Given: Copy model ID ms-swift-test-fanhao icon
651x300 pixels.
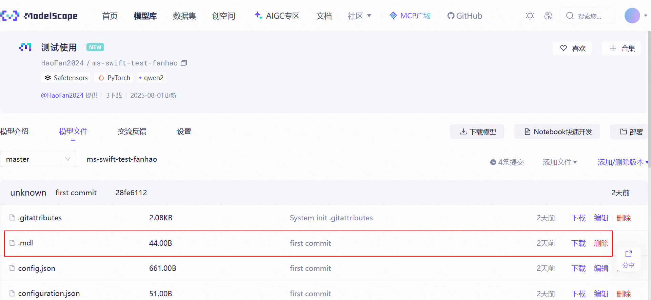Looking at the screenshot, I should pyautogui.click(x=184, y=63).
